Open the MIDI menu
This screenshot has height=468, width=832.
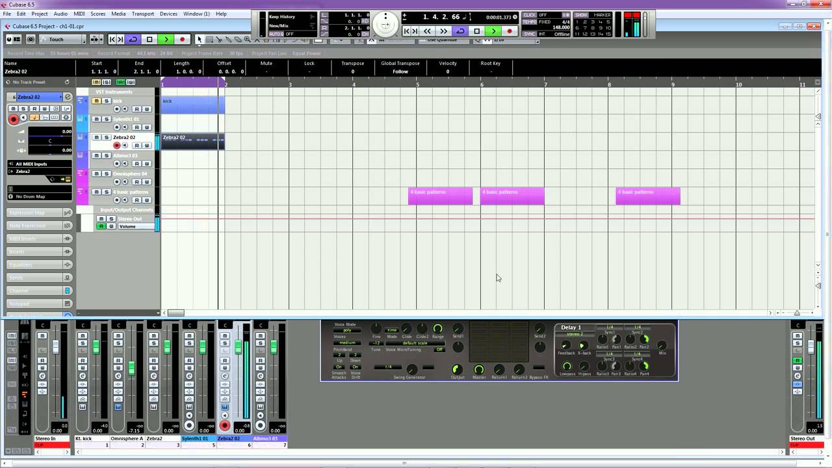pyautogui.click(x=79, y=14)
